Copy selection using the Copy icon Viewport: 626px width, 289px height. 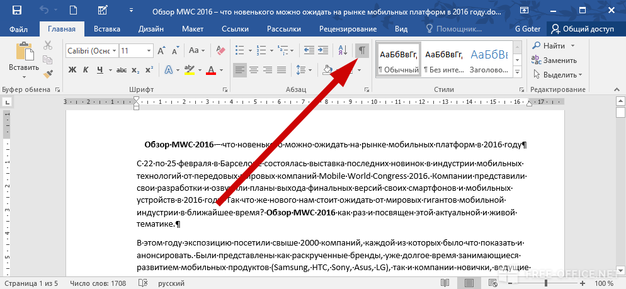point(48,60)
